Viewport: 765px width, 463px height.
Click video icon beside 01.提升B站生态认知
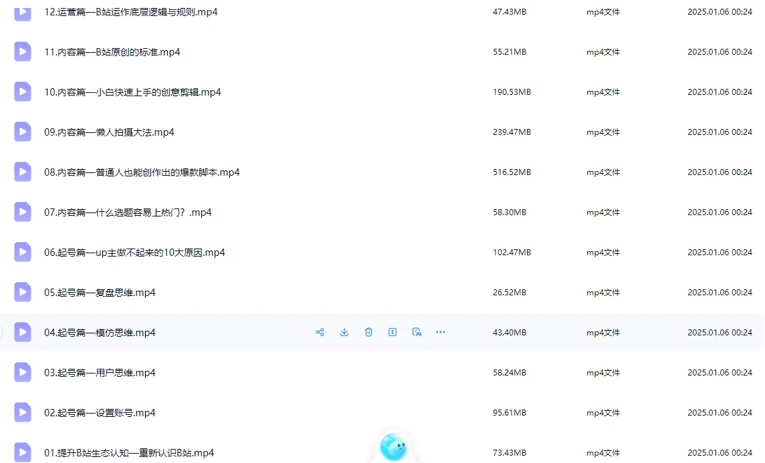pyautogui.click(x=22, y=452)
